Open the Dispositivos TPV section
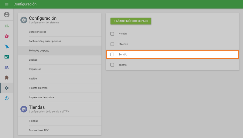 point(39,130)
